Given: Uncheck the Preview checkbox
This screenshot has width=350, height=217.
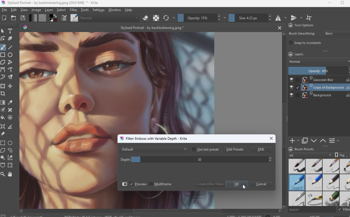Looking at the screenshot, I should point(131,184).
